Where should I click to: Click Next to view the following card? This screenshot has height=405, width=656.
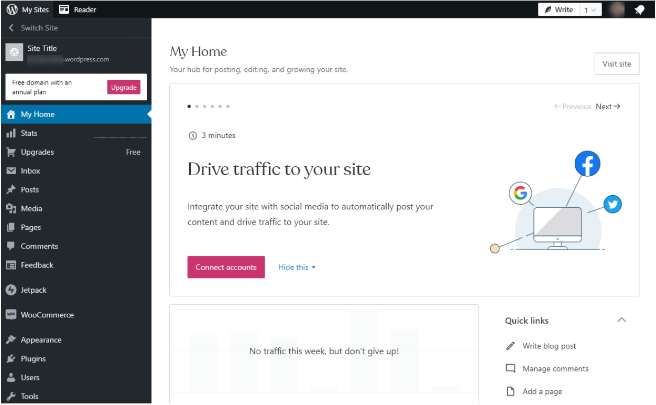point(607,106)
